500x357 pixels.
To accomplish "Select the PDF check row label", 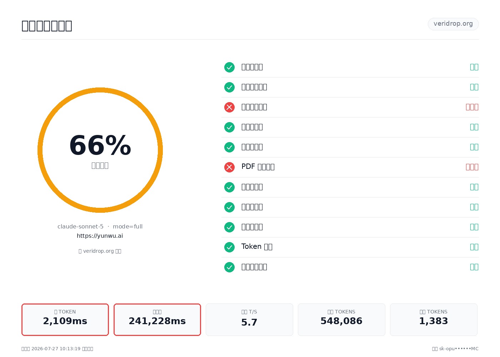I will (x=258, y=167).
